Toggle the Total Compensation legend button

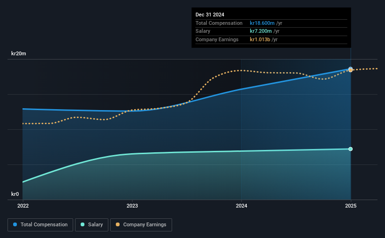(x=40, y=225)
